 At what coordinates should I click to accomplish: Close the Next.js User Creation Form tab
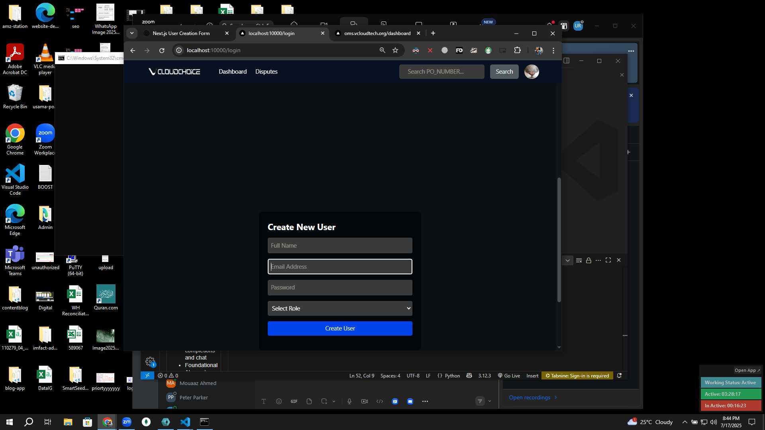point(227,33)
